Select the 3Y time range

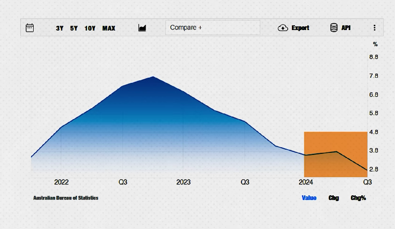60,28
